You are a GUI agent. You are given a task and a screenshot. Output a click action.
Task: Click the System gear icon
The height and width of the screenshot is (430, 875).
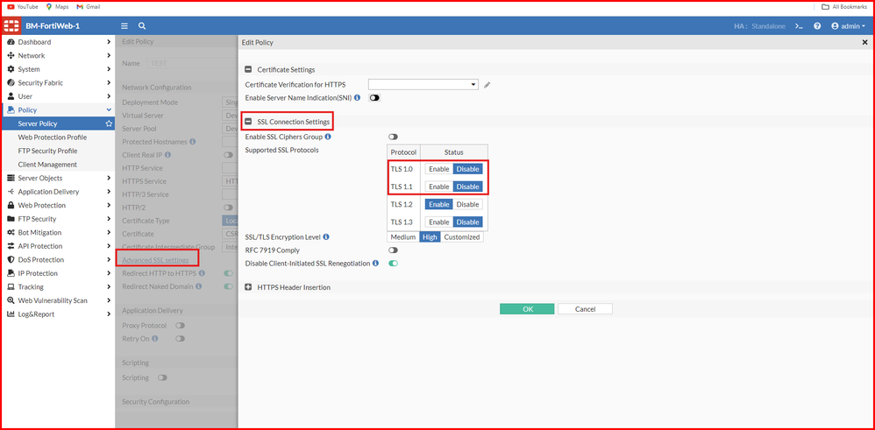[11, 69]
